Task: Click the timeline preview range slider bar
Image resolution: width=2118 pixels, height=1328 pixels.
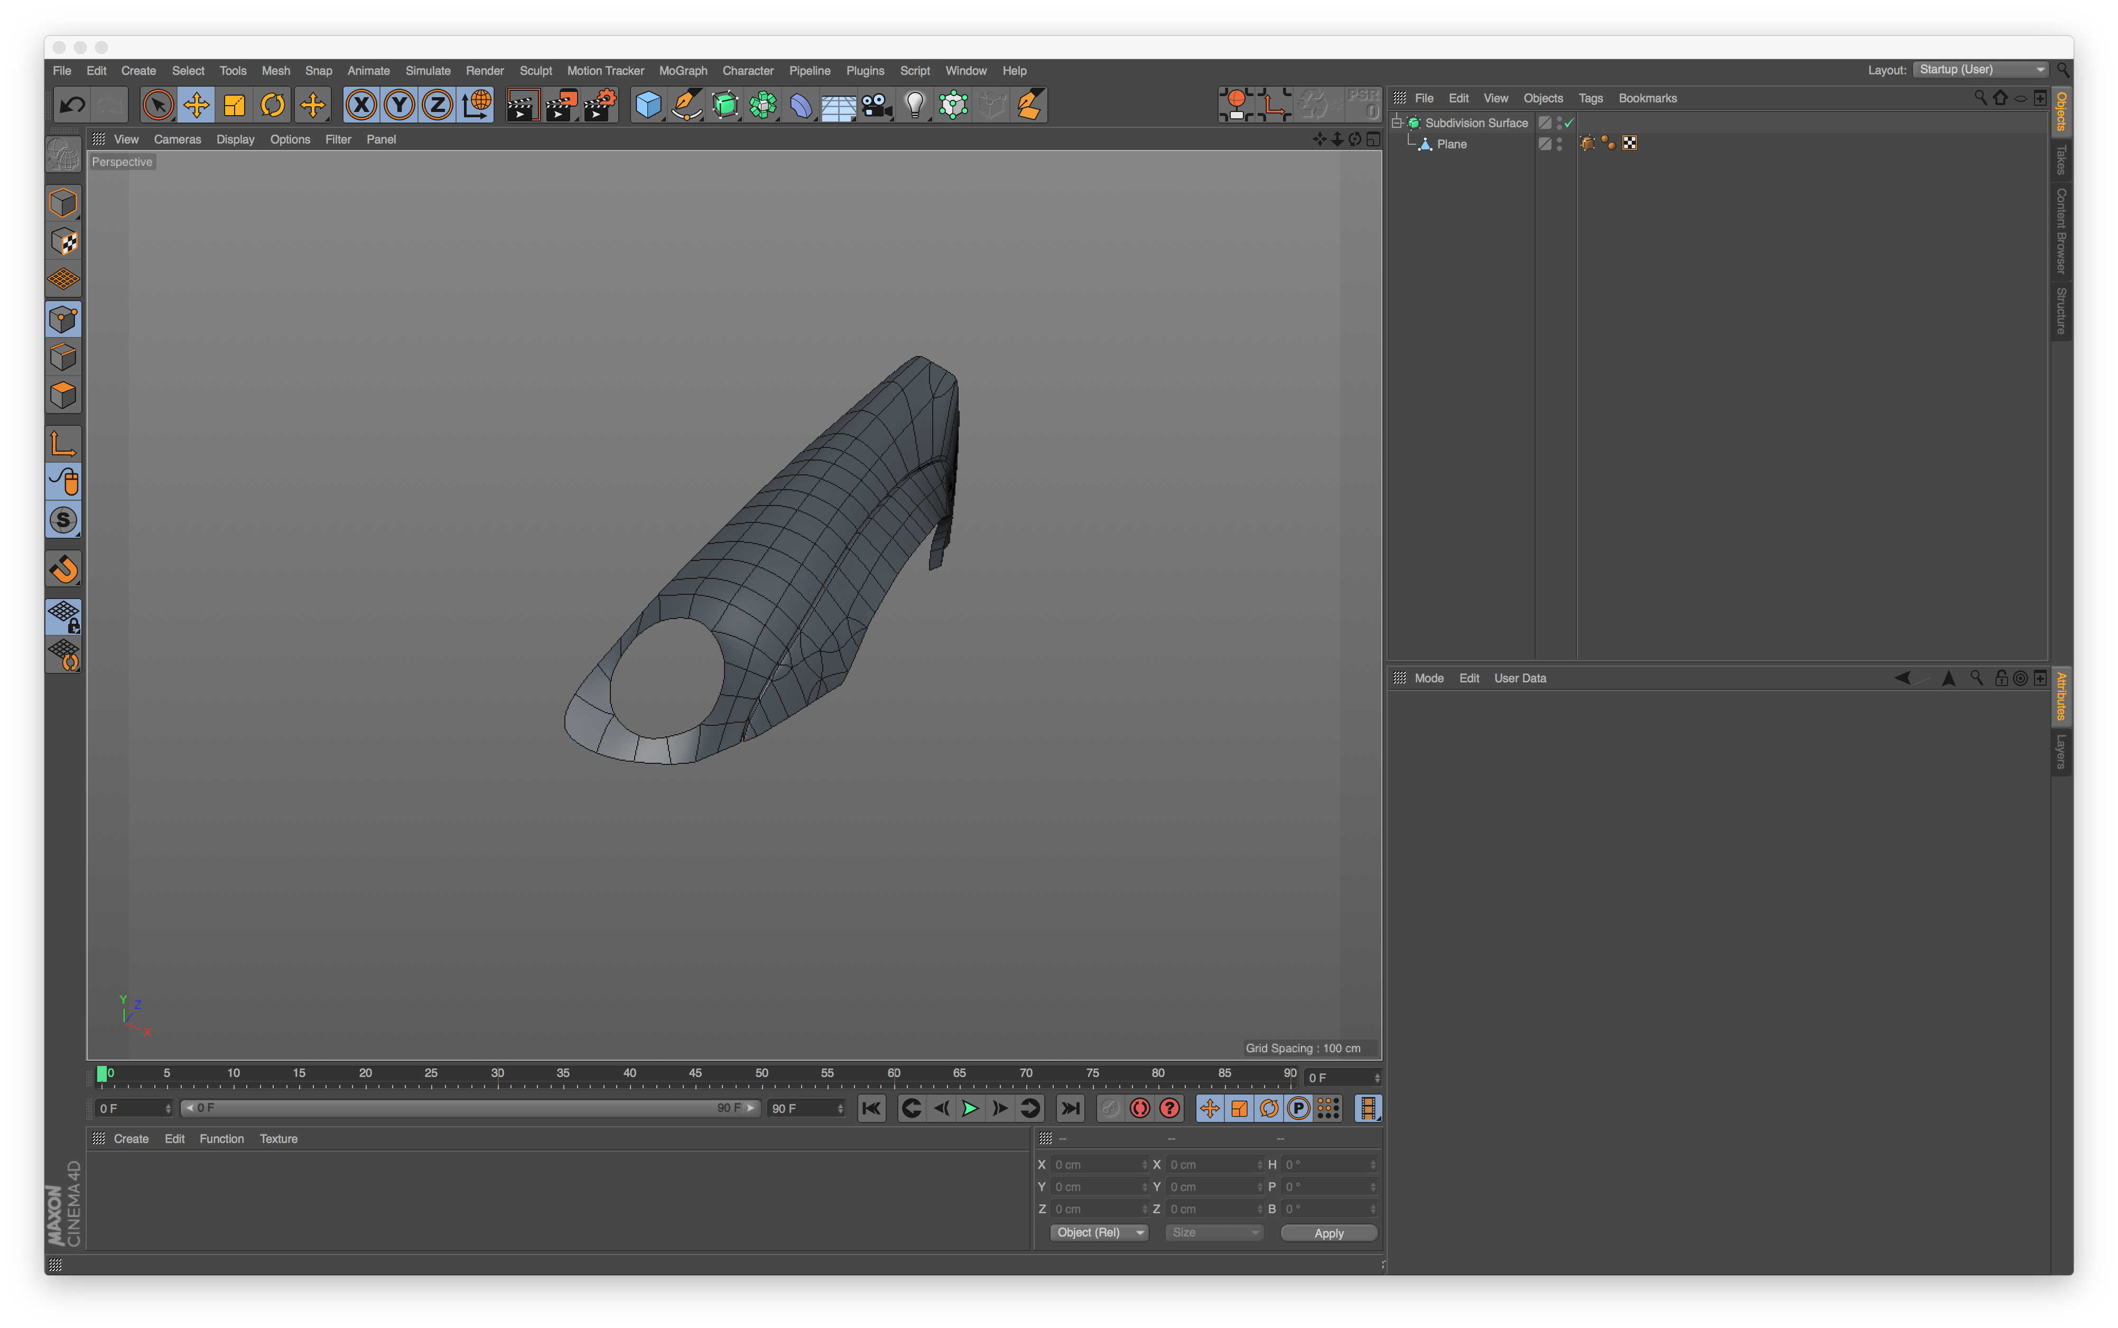Action: pyautogui.click(x=469, y=1108)
